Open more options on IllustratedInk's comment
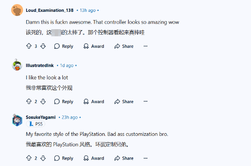 click(145, 101)
